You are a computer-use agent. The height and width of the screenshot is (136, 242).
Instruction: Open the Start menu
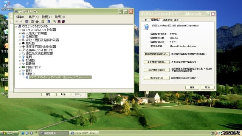click(9, 133)
